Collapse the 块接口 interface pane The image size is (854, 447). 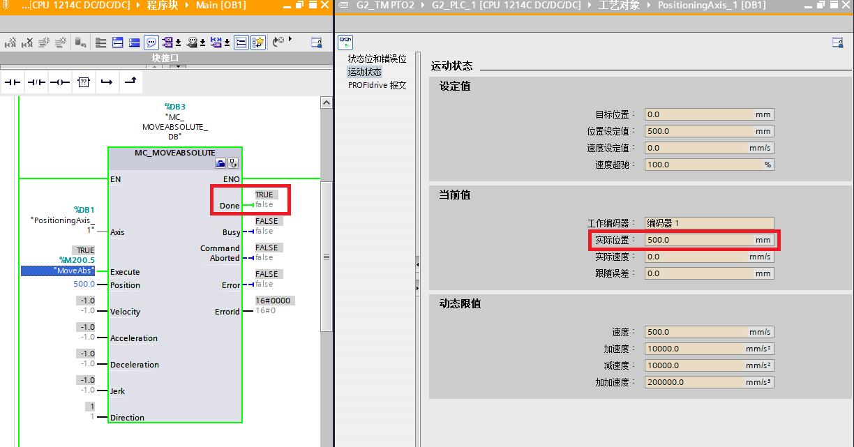[155, 67]
